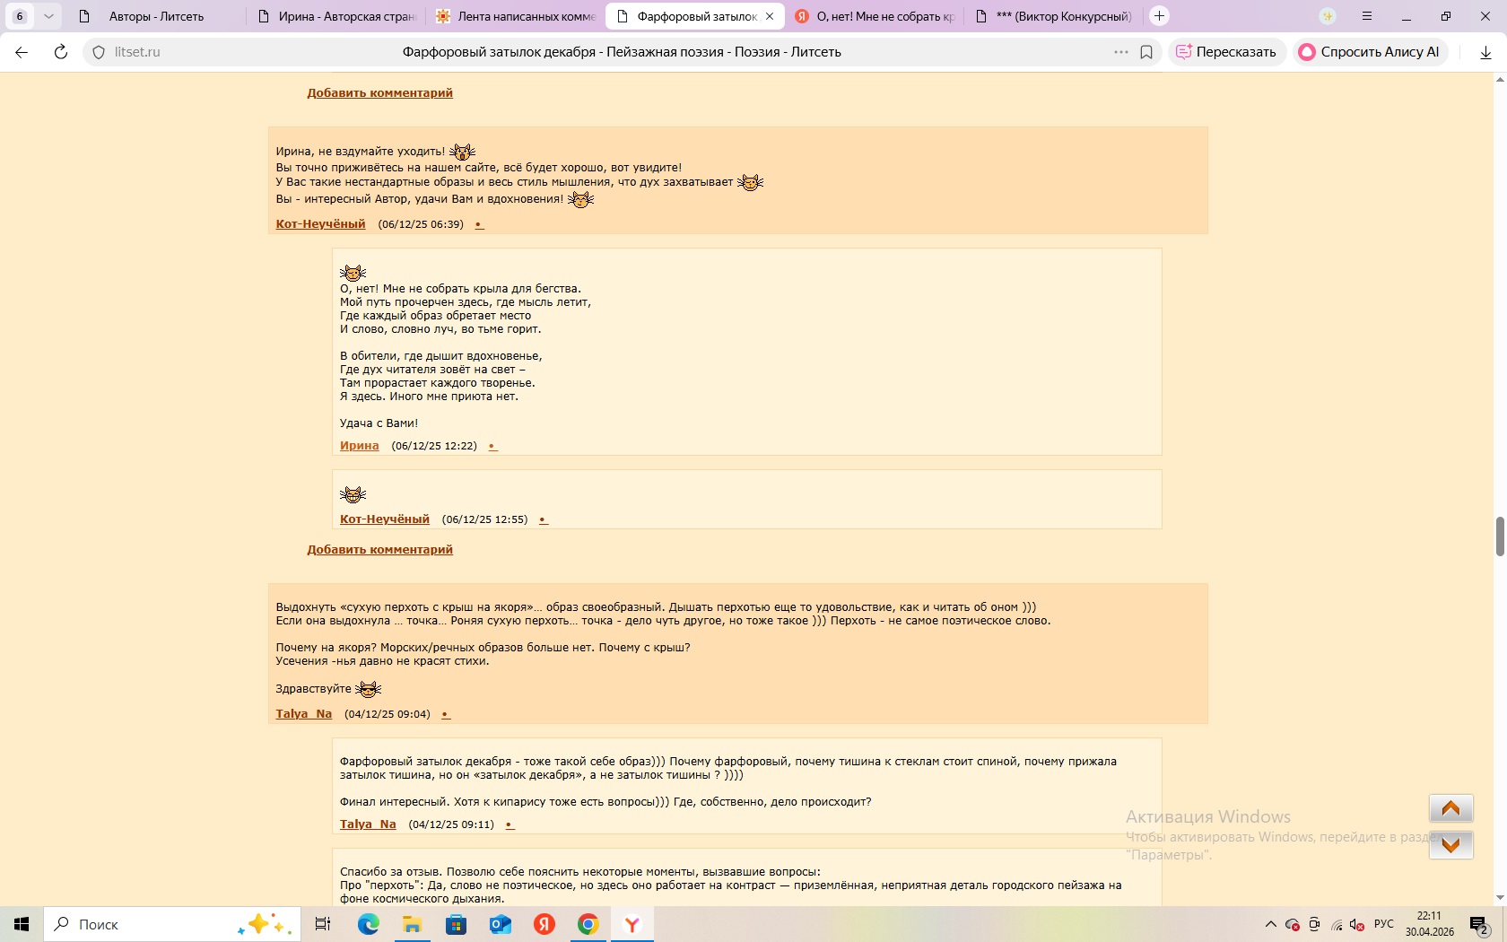Open Кот-Неучёный profile from the 12:55 reply

click(x=385, y=519)
